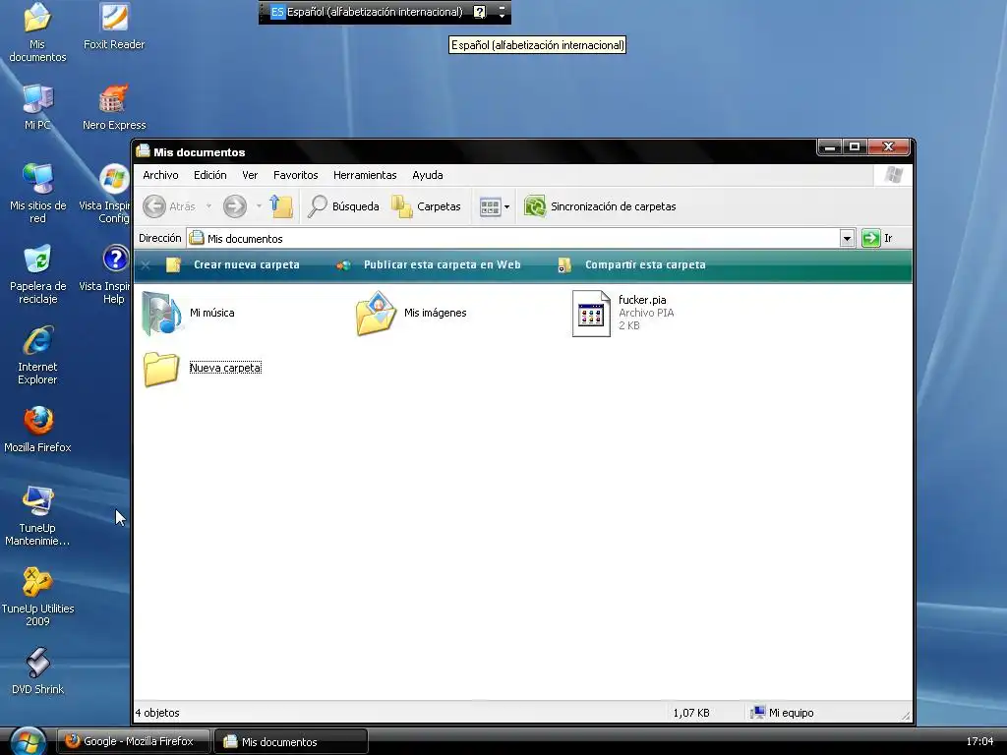
Task: Select the Nueva carpeta folder icon
Action: point(160,369)
